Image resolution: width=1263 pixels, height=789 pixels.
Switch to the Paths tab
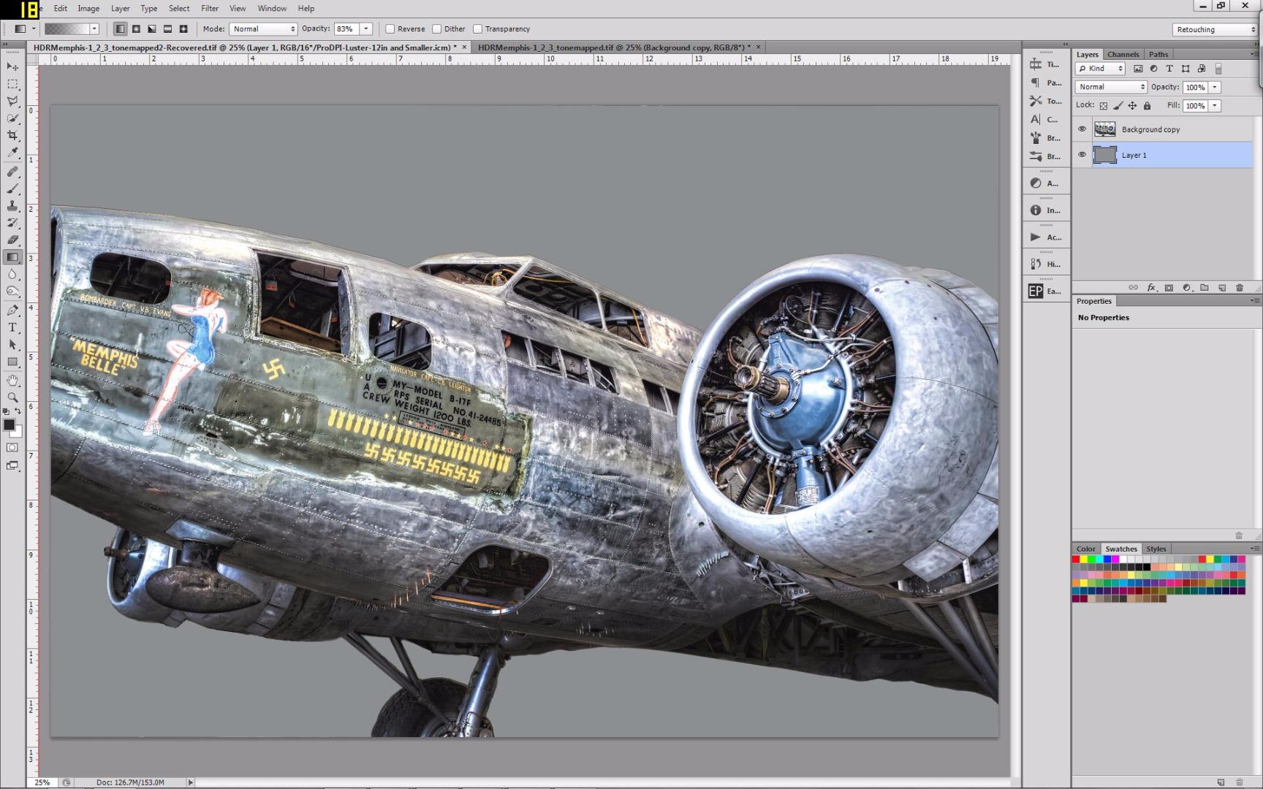tap(1158, 55)
